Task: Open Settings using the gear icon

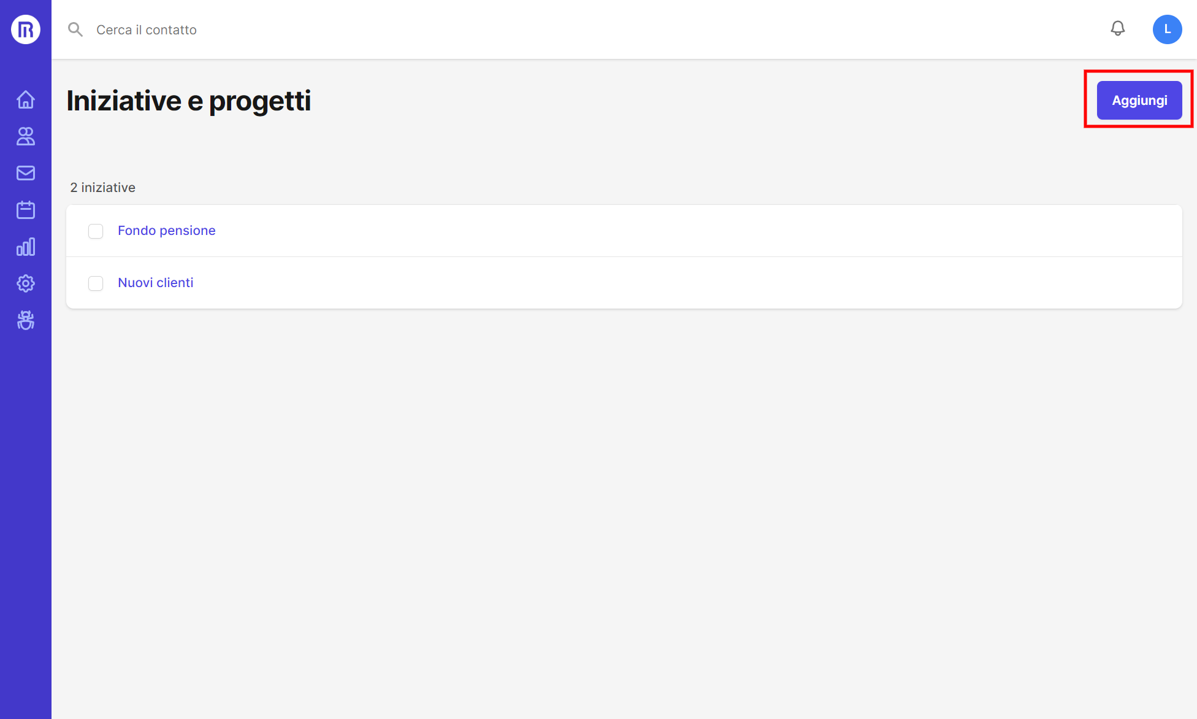Action: (x=25, y=283)
